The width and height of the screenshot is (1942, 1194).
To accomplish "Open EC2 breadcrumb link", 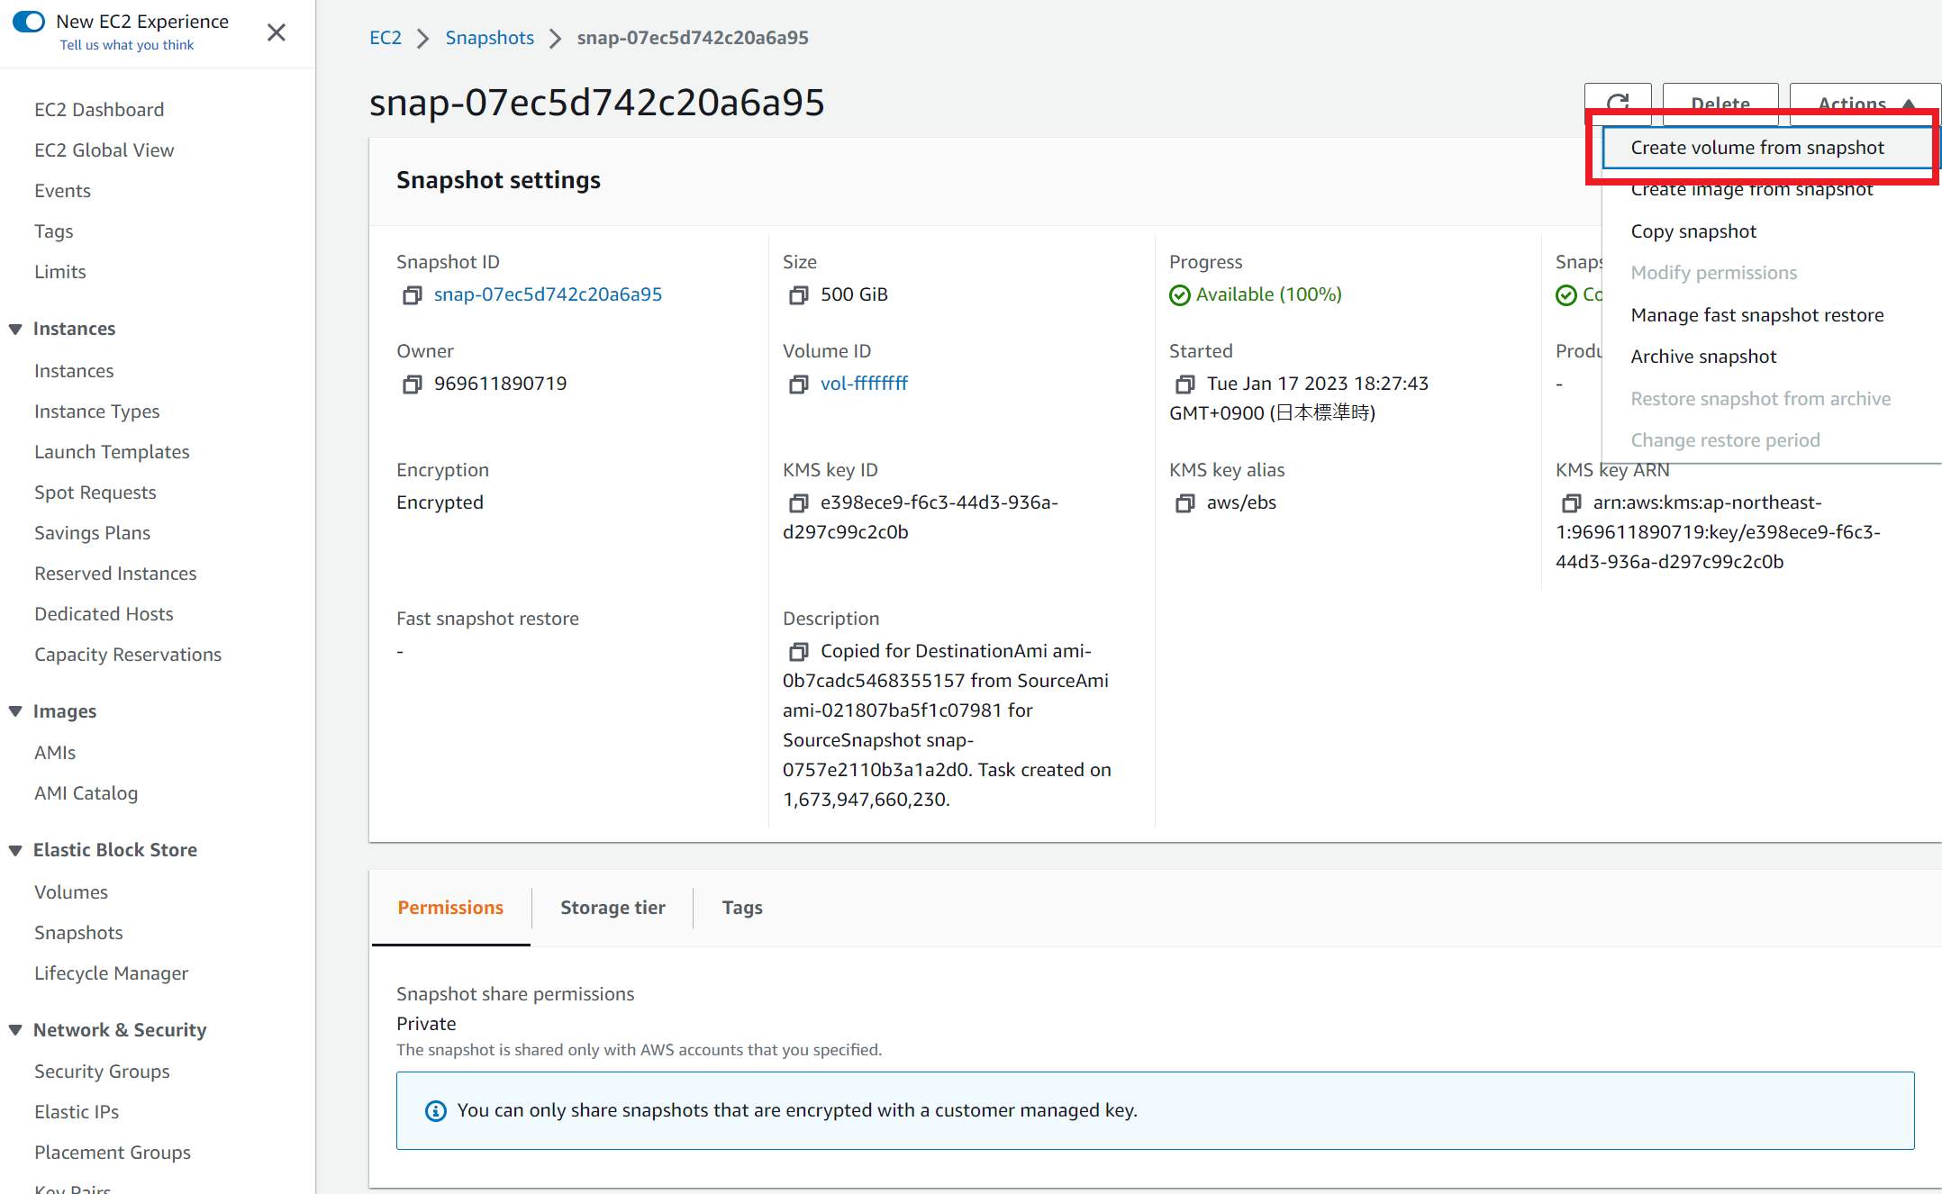I will pos(385,38).
